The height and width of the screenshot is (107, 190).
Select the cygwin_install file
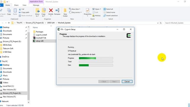40,35
